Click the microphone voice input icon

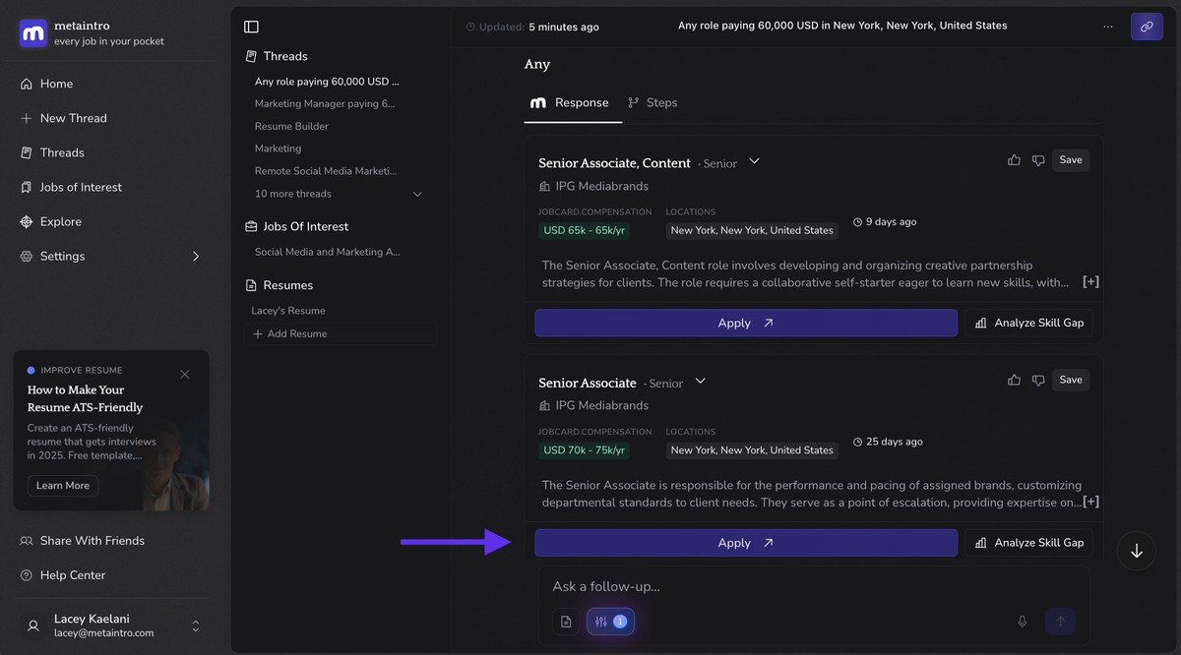[x=1023, y=622]
